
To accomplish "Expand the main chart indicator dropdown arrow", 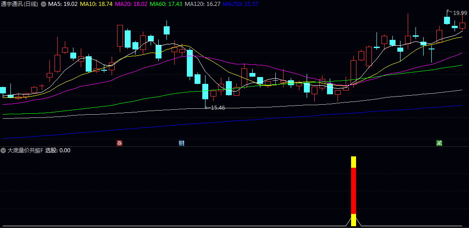I will click(44, 4).
